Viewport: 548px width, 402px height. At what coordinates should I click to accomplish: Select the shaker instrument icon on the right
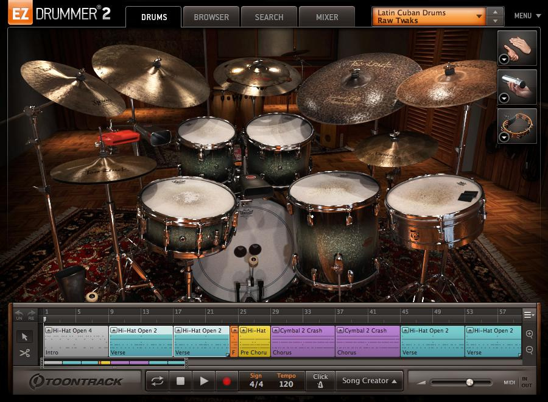[x=517, y=86]
